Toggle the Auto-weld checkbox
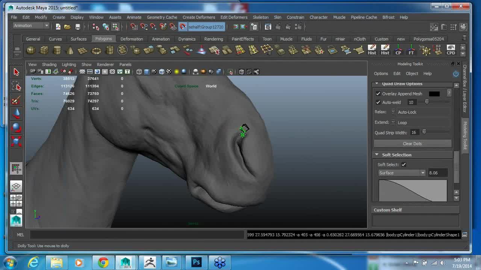The width and height of the screenshot is (481, 270). (378, 102)
